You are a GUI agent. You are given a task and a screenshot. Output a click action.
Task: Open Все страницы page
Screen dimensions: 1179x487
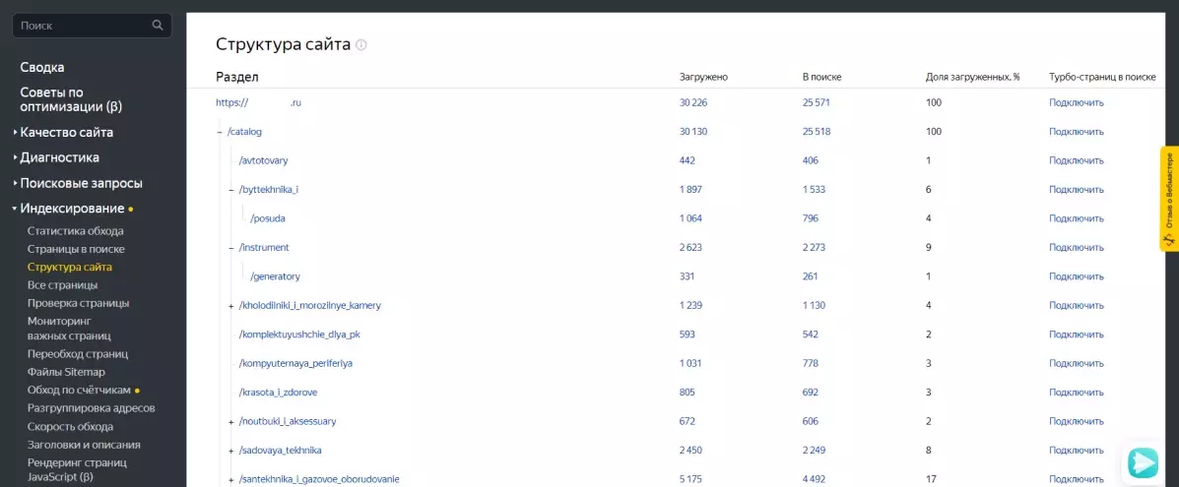coord(62,285)
